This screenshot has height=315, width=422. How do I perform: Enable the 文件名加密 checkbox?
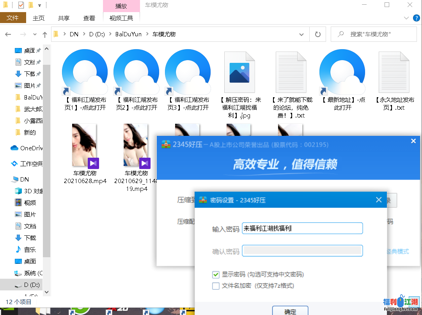tap(216, 286)
